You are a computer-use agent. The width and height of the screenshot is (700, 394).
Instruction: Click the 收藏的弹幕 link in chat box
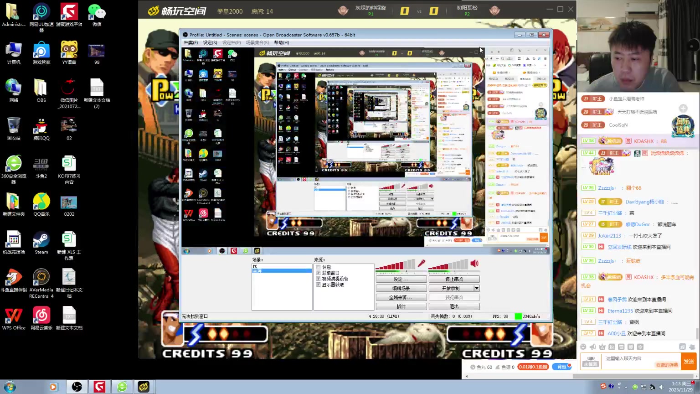pos(667,365)
